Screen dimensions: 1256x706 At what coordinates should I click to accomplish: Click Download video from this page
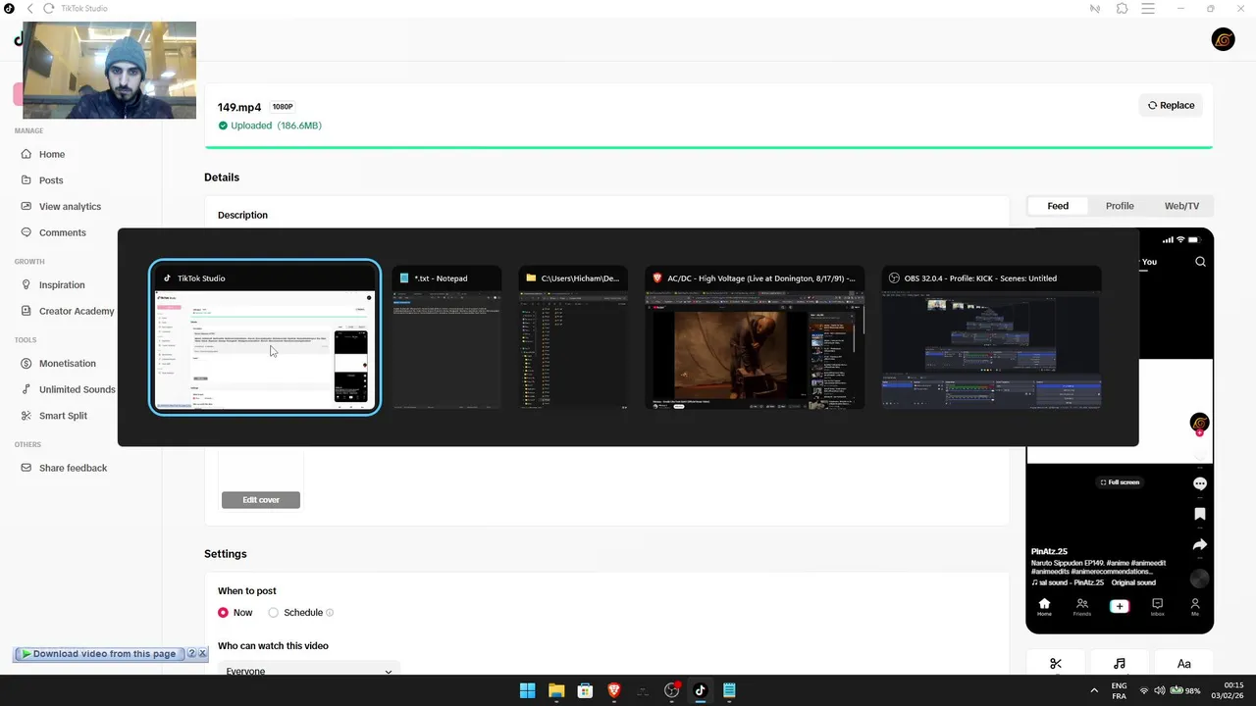click(x=98, y=653)
